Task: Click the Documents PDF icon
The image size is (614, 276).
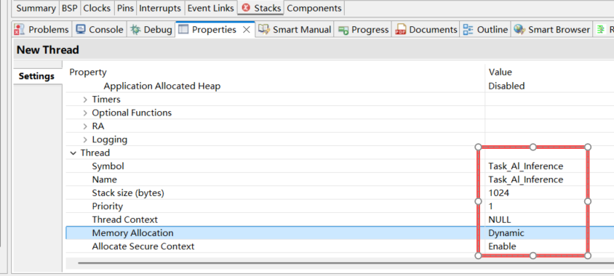Action: [x=401, y=29]
